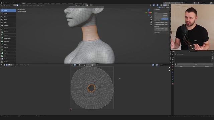
Task: Adjust edges Mean Crease slider
Action: [161, 30]
